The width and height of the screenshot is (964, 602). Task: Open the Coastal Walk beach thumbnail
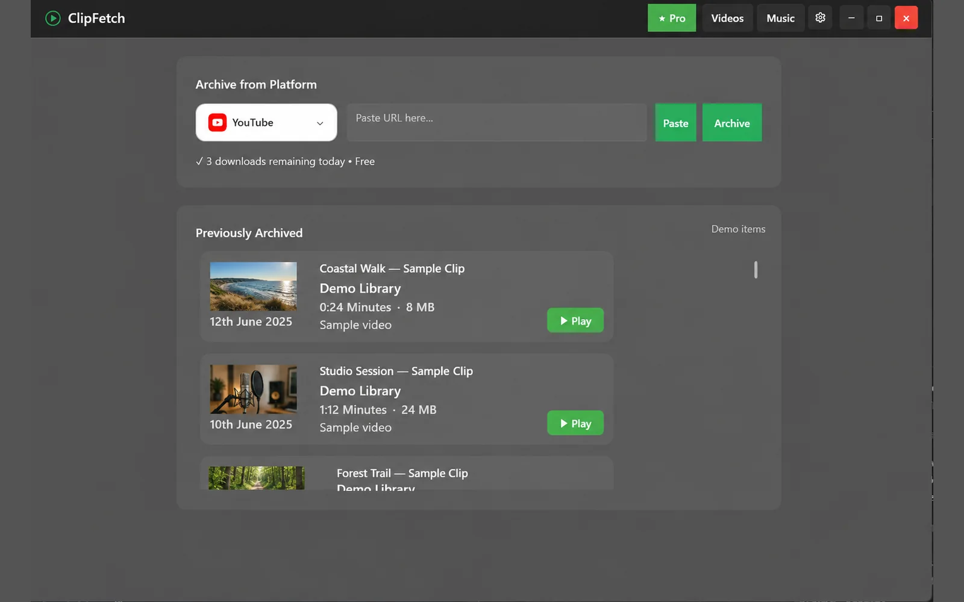(x=253, y=287)
